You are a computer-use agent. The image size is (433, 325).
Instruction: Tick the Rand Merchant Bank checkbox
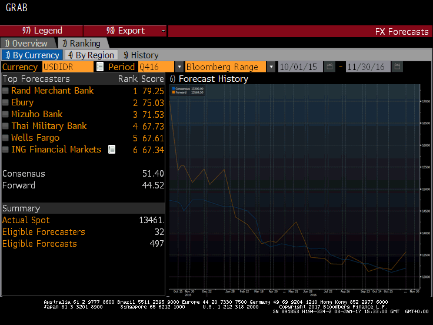click(5, 91)
